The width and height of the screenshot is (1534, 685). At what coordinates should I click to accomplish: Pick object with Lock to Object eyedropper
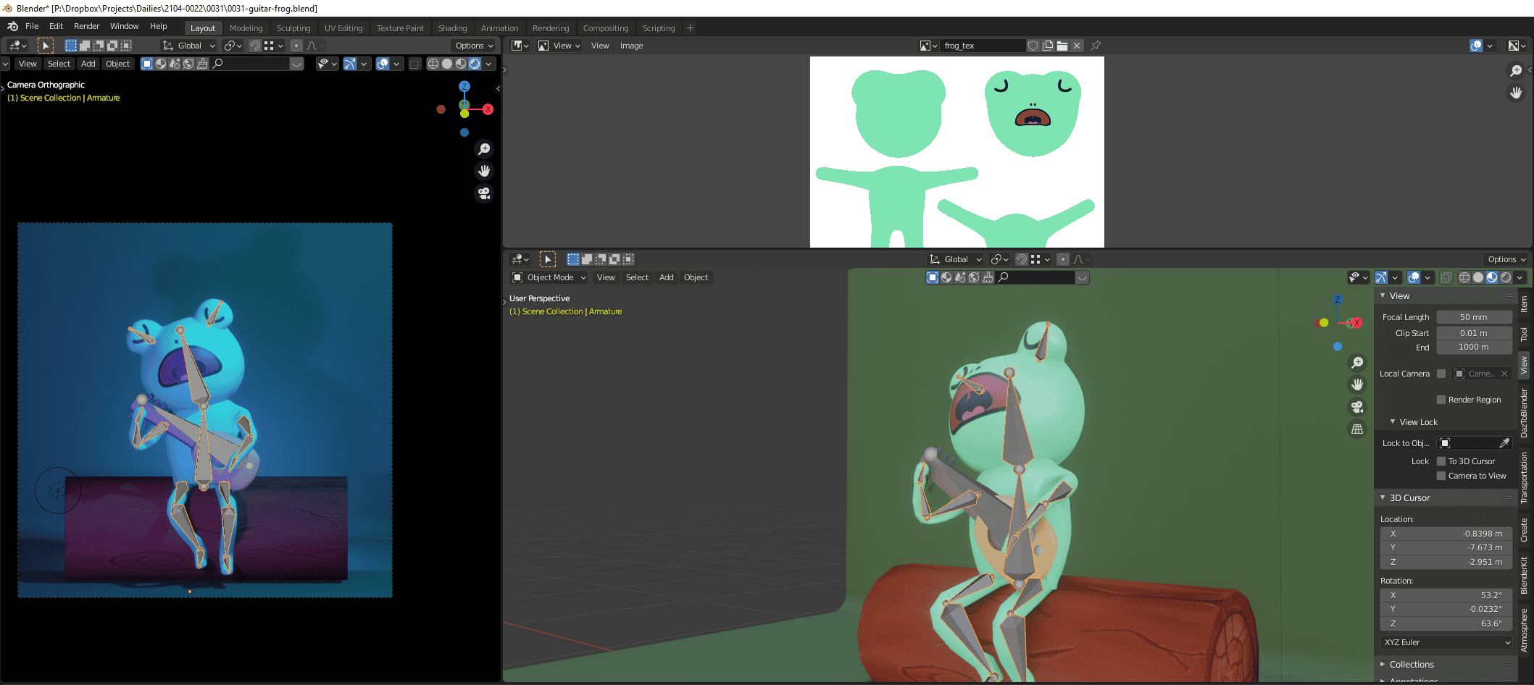1504,443
